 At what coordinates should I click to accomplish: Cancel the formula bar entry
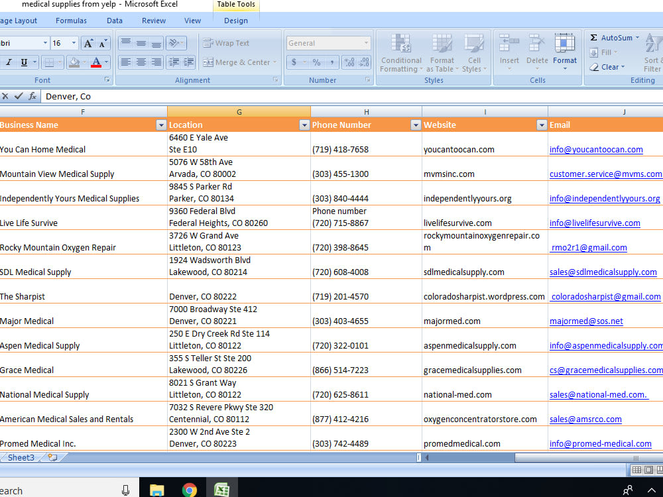[5, 96]
